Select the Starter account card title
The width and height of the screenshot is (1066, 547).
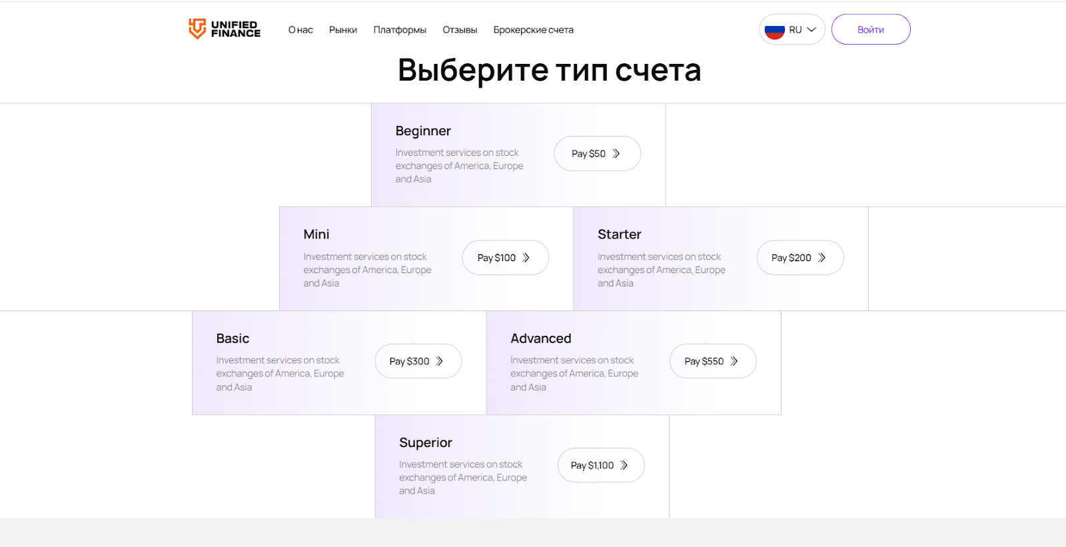(619, 235)
